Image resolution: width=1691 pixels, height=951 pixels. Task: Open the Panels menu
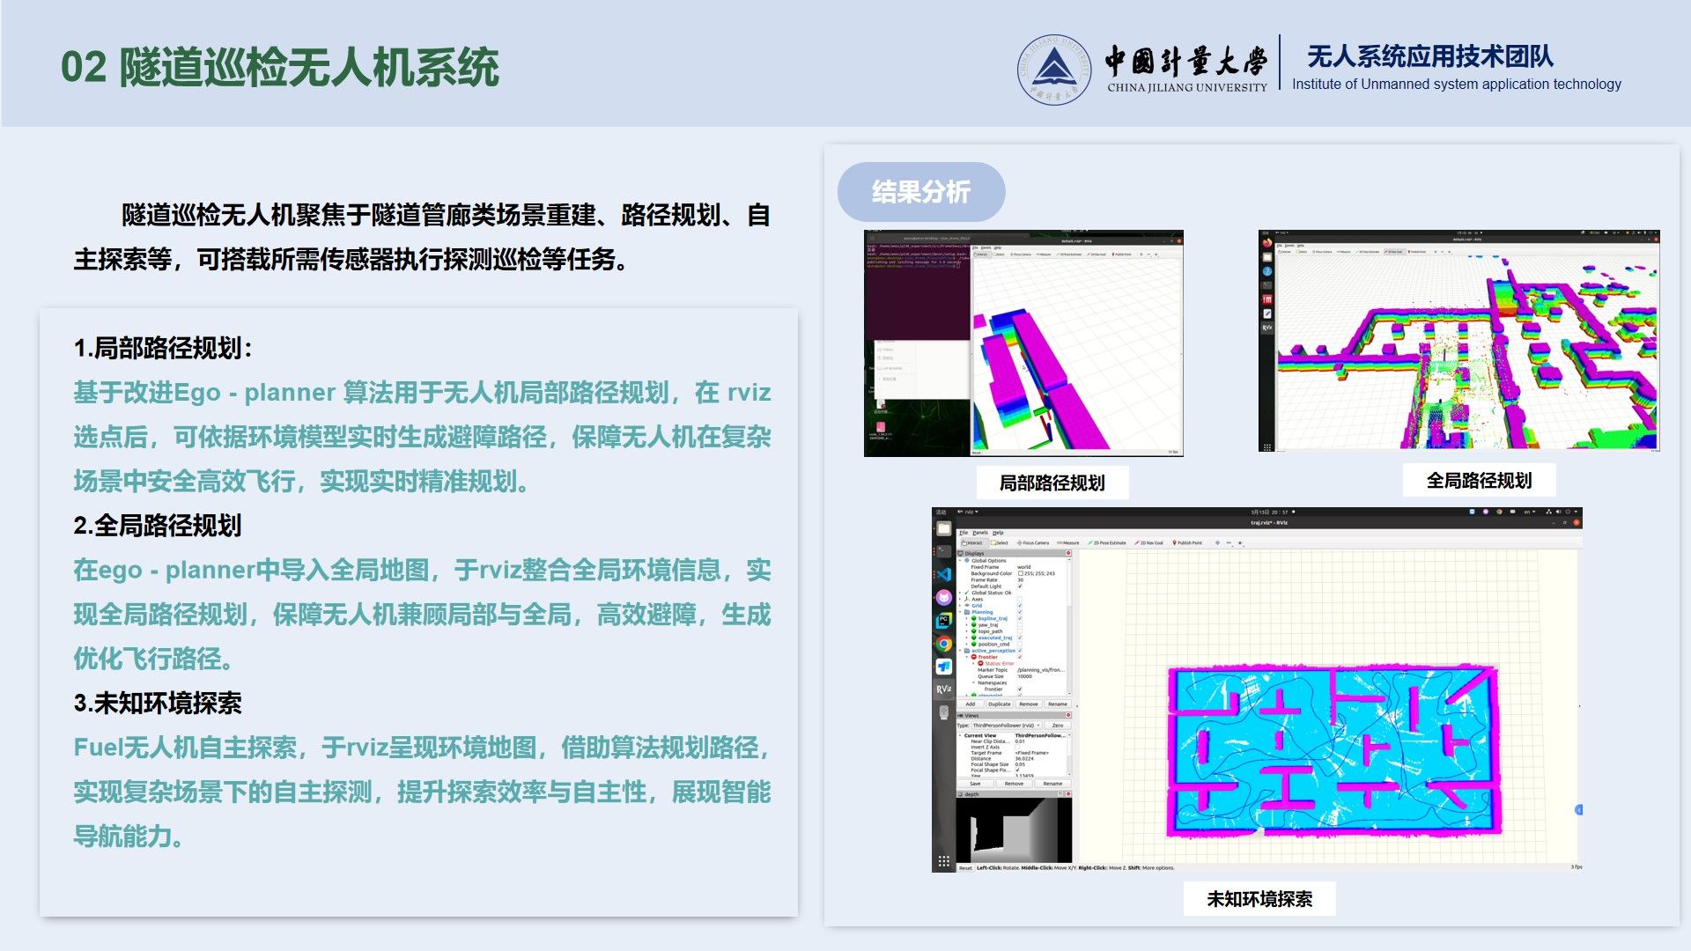pyautogui.click(x=980, y=533)
